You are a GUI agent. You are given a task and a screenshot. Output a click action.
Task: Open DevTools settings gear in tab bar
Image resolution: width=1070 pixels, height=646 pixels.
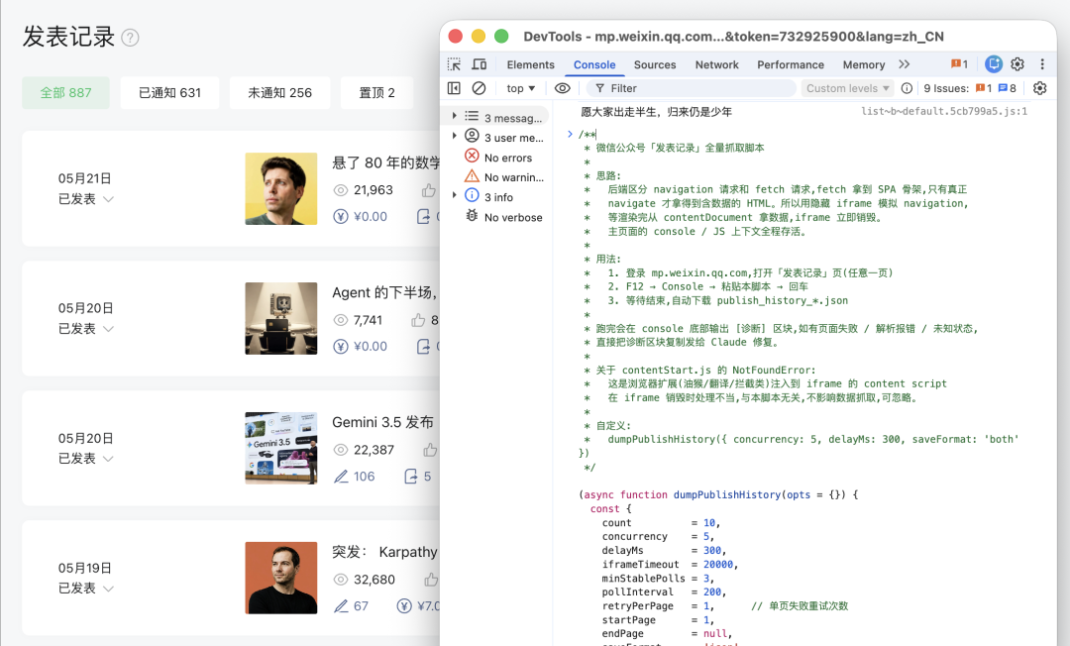click(x=1017, y=64)
